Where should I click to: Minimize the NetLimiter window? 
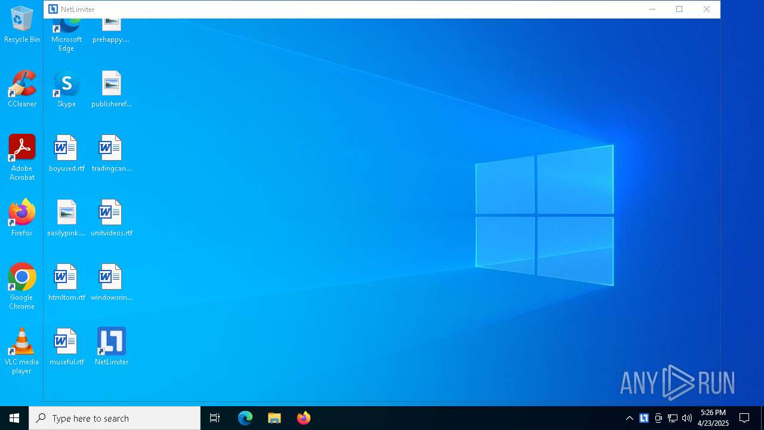pos(652,9)
